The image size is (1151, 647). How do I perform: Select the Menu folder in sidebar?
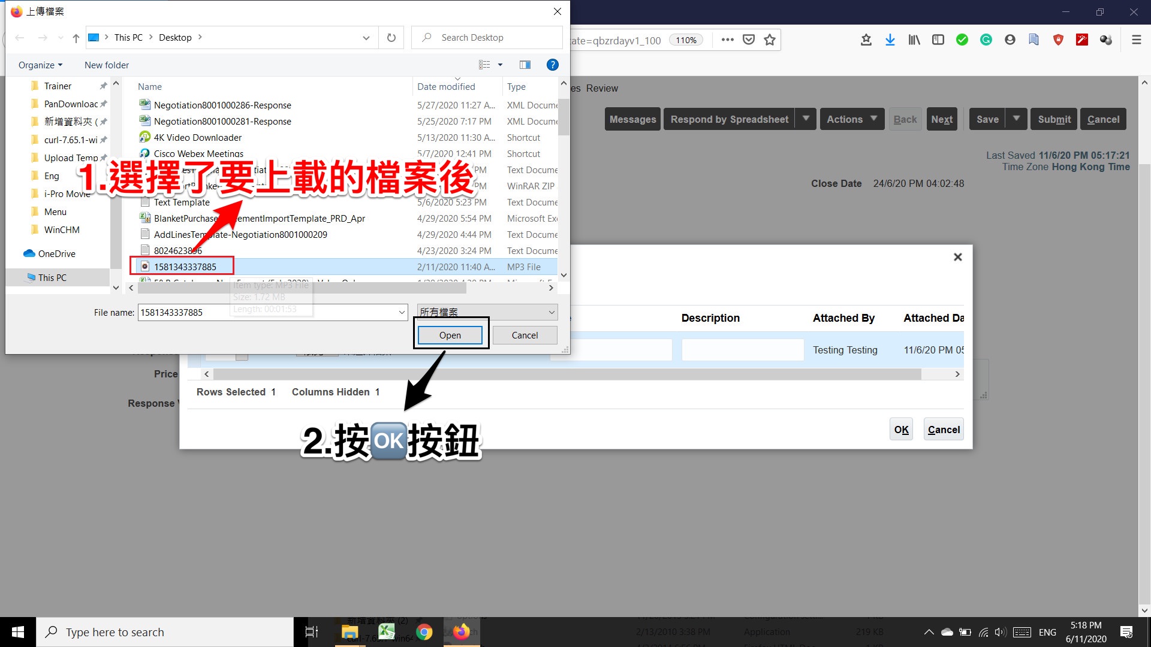click(55, 211)
